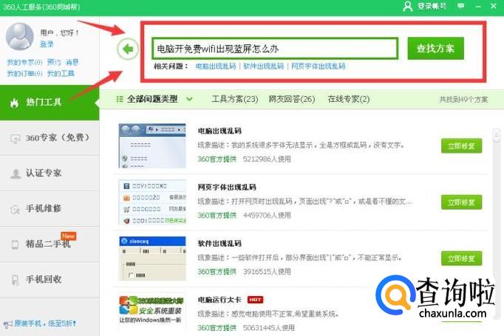Open the 我的订单(0) link

coord(24,74)
